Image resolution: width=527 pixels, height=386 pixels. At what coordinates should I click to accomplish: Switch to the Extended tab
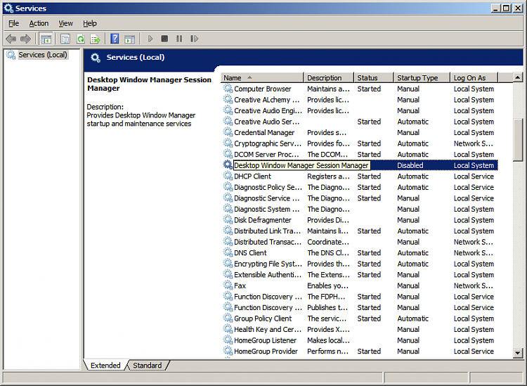(105, 366)
